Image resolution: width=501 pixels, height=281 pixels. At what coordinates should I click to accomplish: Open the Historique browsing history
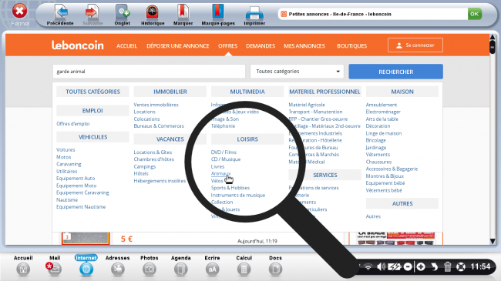coord(153,15)
